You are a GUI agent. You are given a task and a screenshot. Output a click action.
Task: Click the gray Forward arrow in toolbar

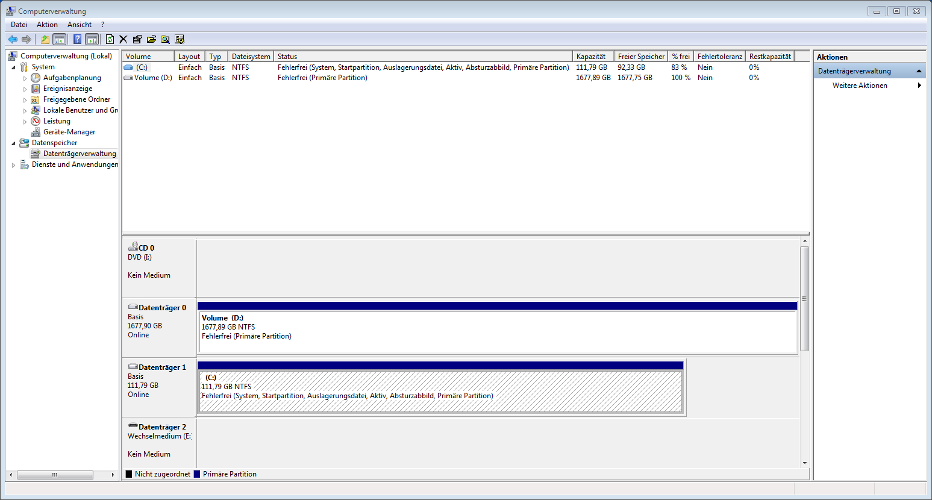[26, 39]
